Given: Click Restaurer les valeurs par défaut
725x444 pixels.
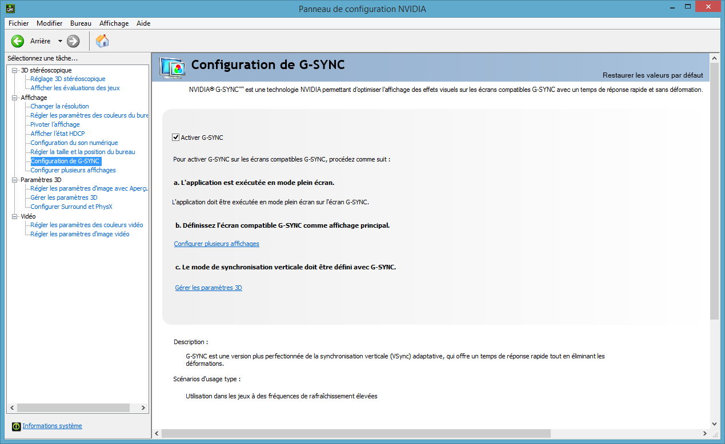Looking at the screenshot, I should click(x=652, y=75).
